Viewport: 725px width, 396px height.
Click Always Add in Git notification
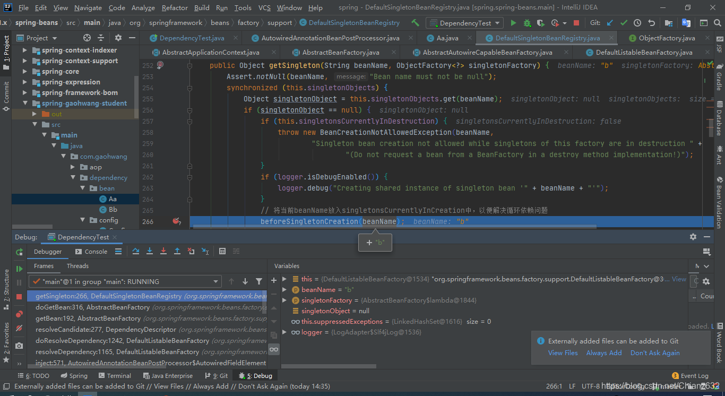604,353
